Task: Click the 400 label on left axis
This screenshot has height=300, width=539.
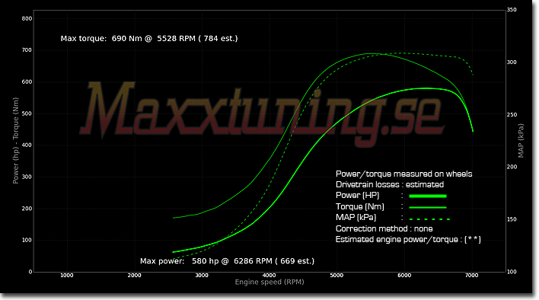Action: pos(27,145)
